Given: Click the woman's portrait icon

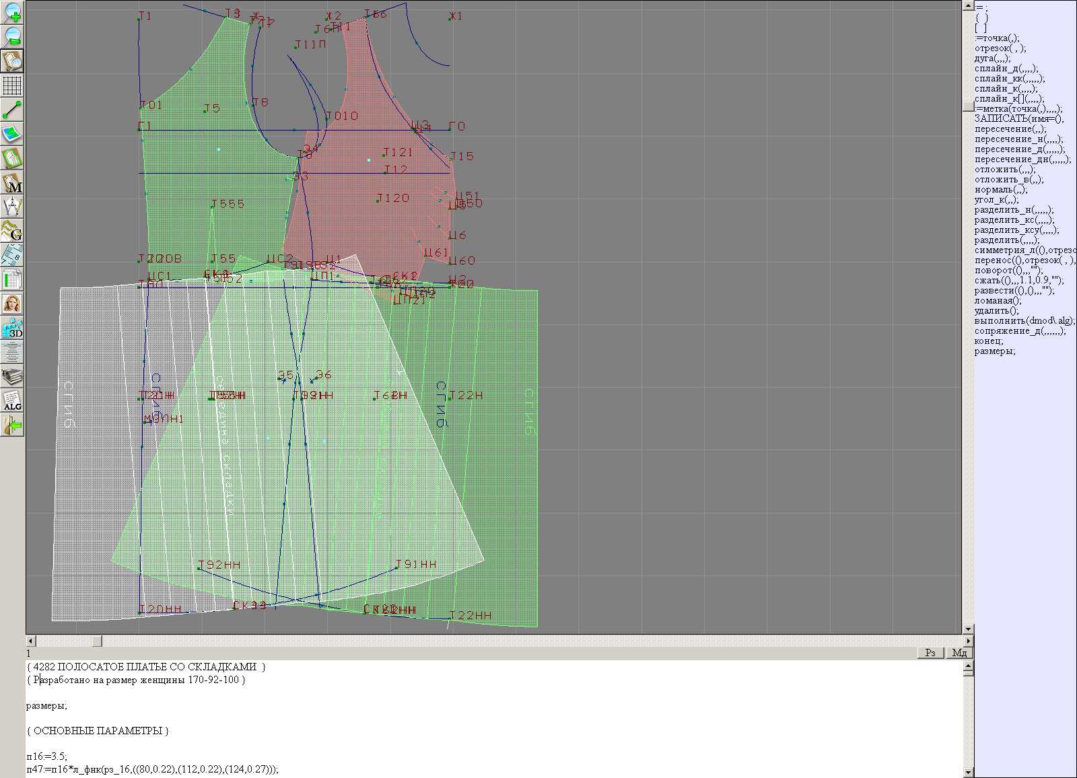Looking at the screenshot, I should (12, 304).
